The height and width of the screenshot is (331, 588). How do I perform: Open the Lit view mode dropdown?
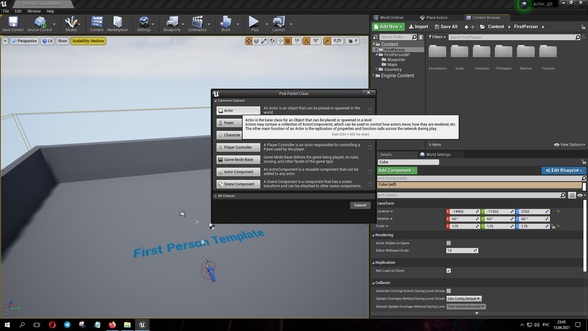(x=48, y=41)
